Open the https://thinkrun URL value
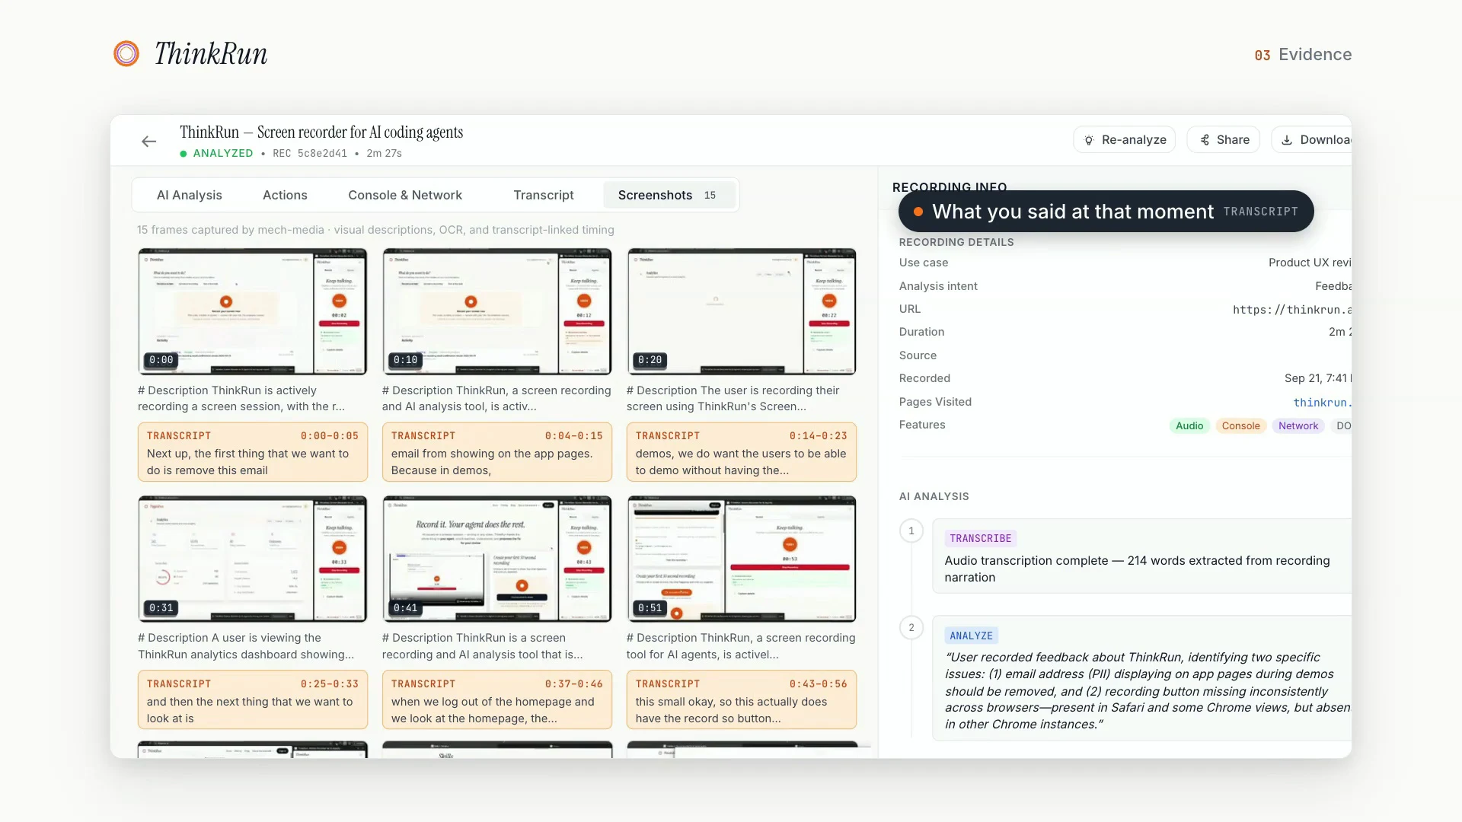Viewport: 1462px width, 822px height. 1292,310
